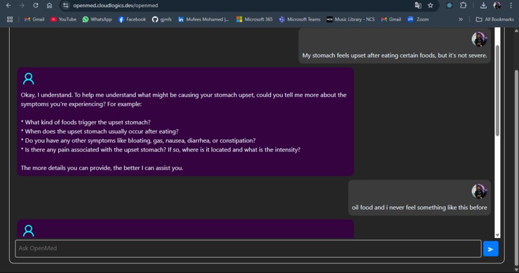Image resolution: width=519 pixels, height=273 pixels.
Task: Click user avatar on oil food message
Action: pyautogui.click(x=479, y=191)
